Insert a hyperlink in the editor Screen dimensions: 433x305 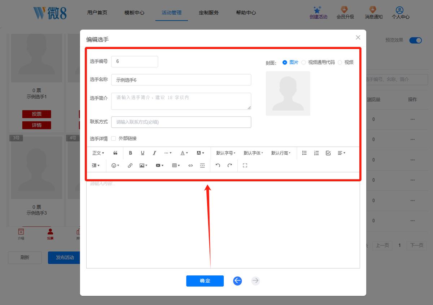(130, 165)
